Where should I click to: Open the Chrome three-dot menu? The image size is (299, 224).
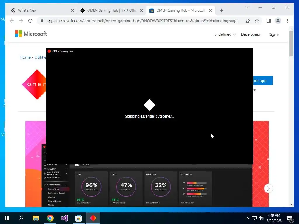pos(287,21)
